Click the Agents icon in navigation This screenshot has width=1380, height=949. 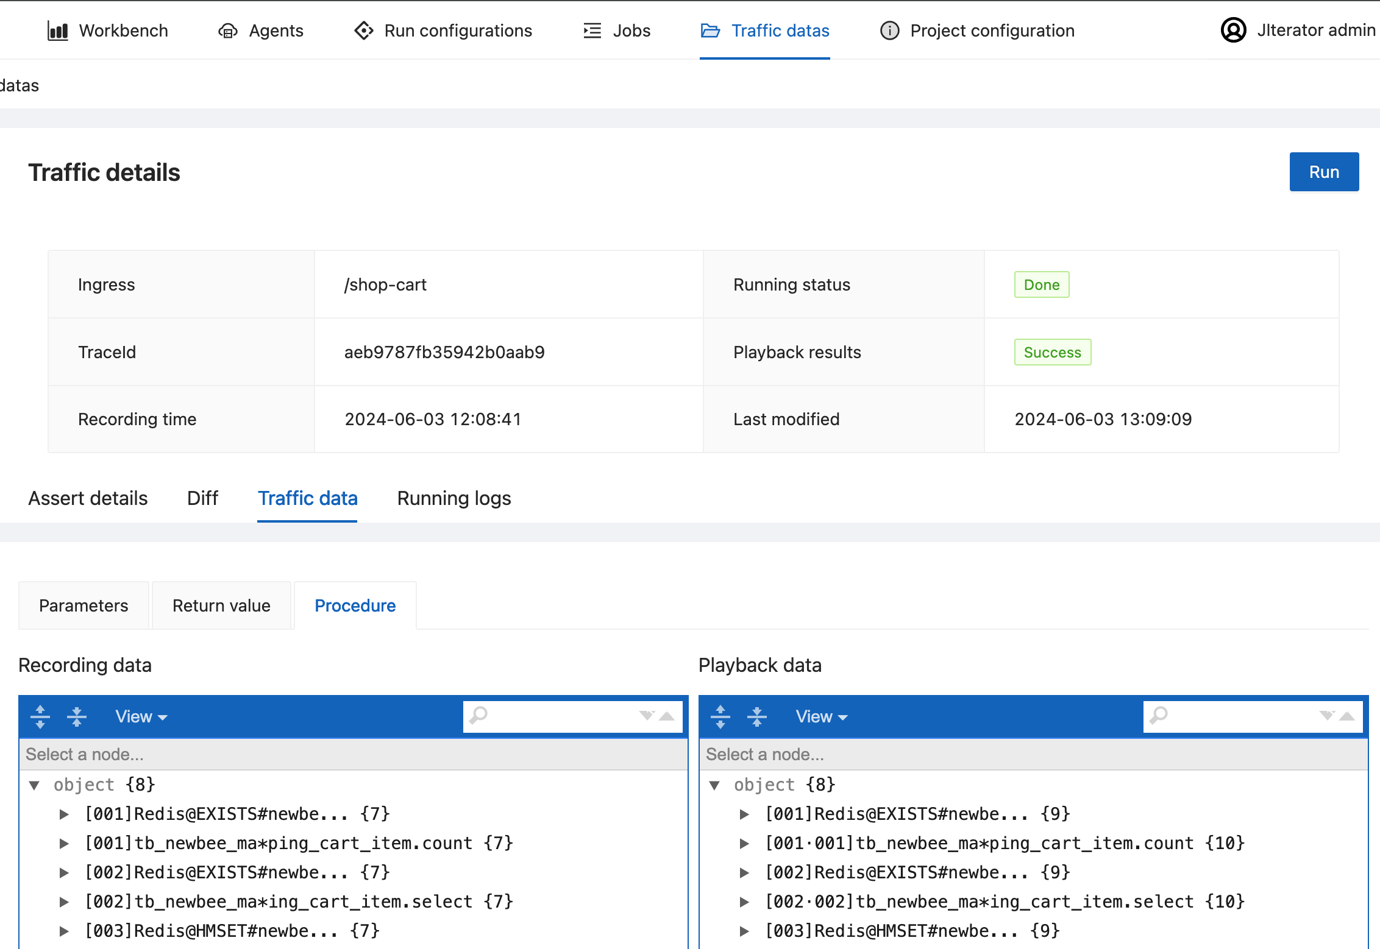pyautogui.click(x=228, y=30)
